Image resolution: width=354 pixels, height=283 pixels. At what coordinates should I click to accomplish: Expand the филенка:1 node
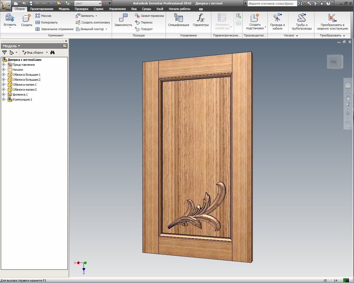pos(4,95)
